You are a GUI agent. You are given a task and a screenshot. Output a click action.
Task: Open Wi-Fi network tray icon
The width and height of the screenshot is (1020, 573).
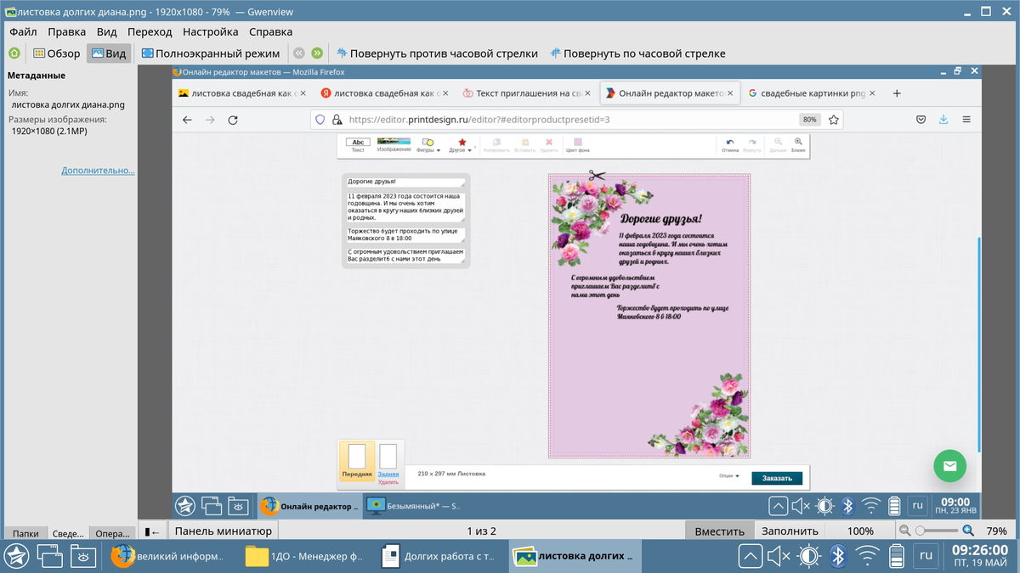tap(867, 556)
